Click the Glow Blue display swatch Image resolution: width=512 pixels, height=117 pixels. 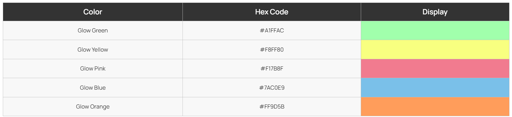coord(435,88)
